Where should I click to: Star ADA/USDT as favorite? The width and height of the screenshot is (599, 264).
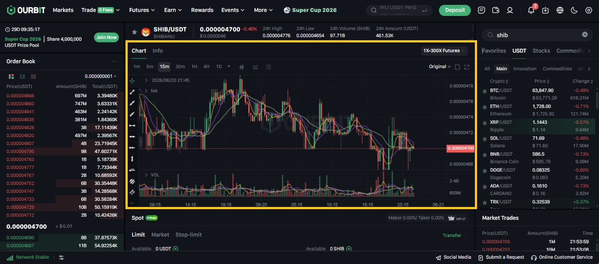click(x=485, y=186)
